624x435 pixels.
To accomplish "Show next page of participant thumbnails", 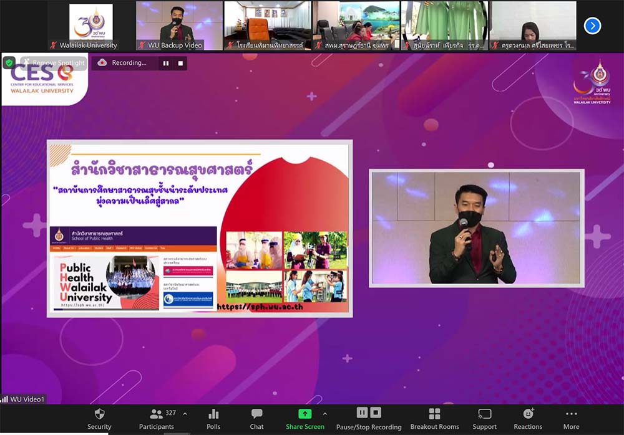I will click(x=592, y=26).
